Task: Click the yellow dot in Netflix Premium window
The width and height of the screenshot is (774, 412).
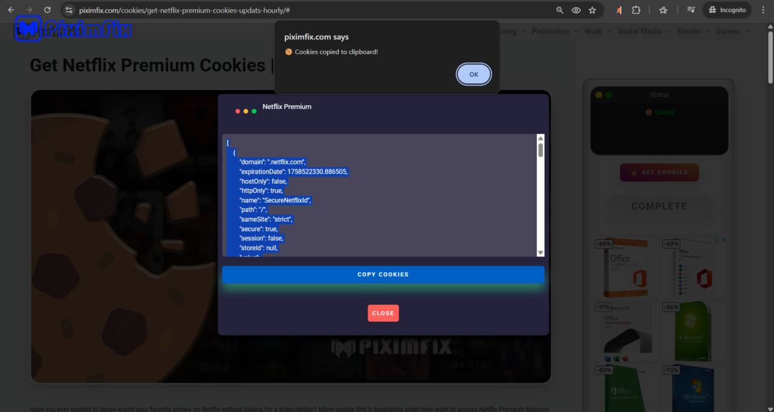Action: (x=246, y=111)
